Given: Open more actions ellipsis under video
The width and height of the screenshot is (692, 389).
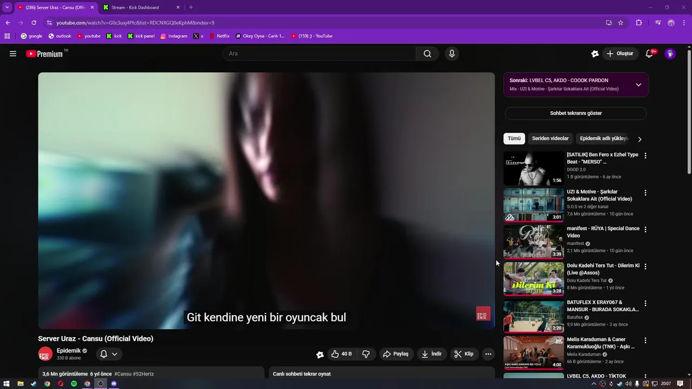Looking at the screenshot, I should (x=488, y=354).
